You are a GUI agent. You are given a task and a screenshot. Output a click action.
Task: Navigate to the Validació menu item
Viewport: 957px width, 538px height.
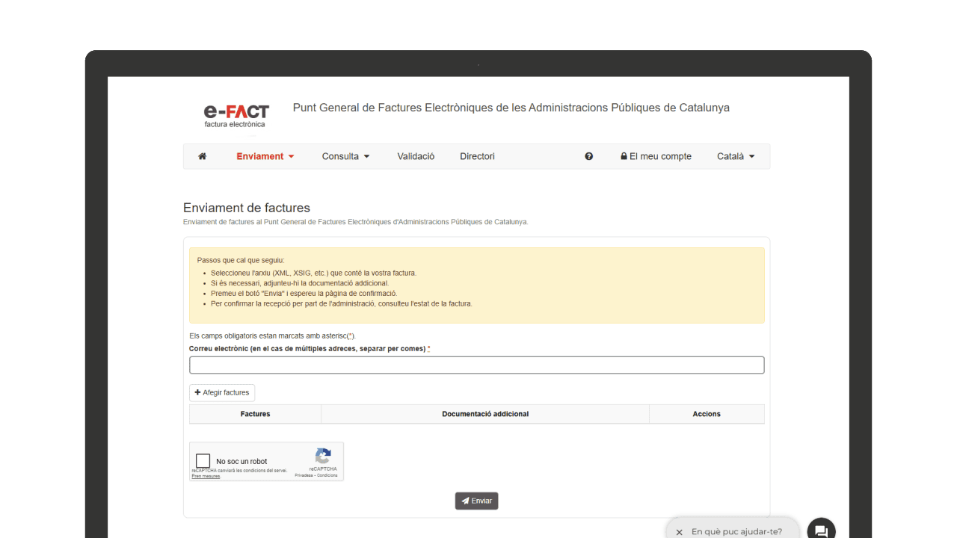416,156
